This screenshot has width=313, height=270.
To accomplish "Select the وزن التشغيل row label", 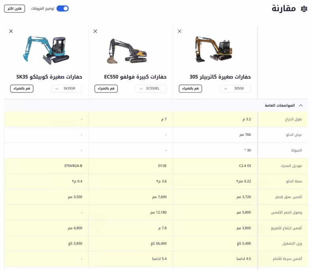I will point(292,244).
